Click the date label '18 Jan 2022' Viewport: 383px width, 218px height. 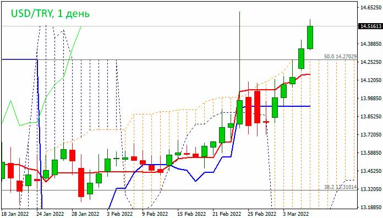pyautogui.click(x=15, y=214)
